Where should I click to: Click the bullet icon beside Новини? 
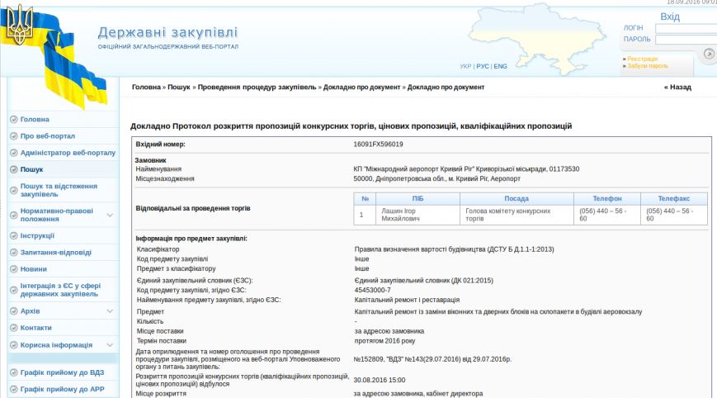pyautogui.click(x=14, y=269)
